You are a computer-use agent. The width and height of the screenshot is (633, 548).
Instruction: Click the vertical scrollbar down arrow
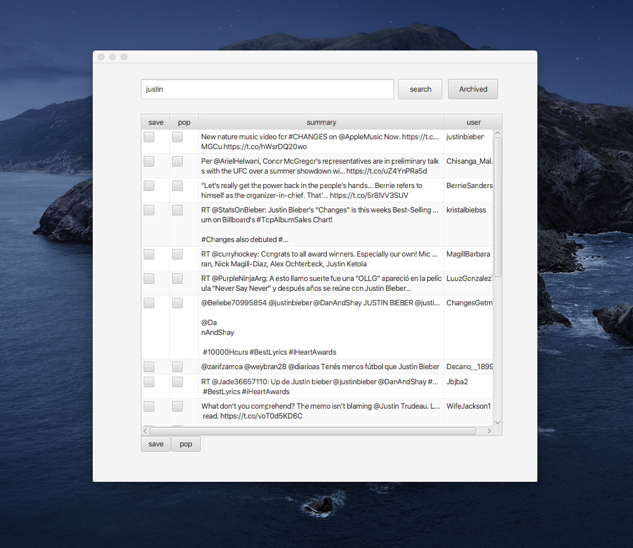click(497, 423)
